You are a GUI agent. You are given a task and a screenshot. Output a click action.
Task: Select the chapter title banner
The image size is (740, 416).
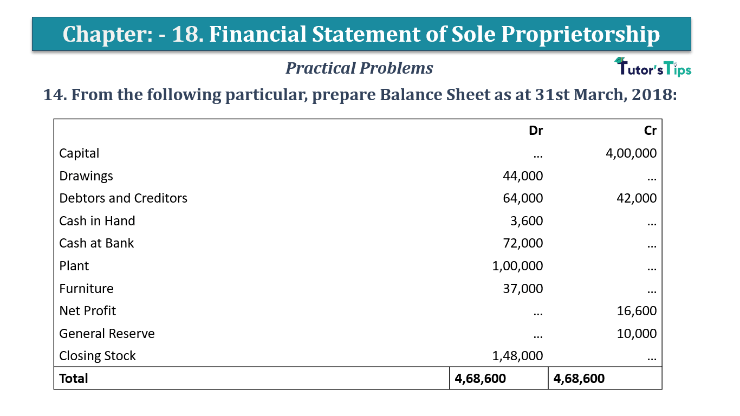click(361, 34)
